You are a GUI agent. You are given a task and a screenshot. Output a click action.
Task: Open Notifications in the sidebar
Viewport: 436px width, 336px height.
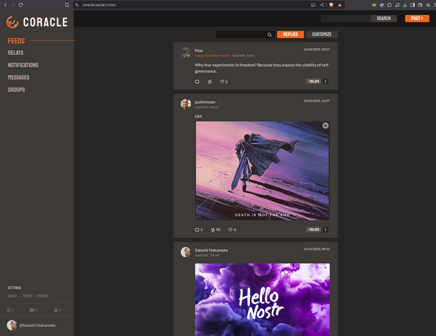point(23,65)
